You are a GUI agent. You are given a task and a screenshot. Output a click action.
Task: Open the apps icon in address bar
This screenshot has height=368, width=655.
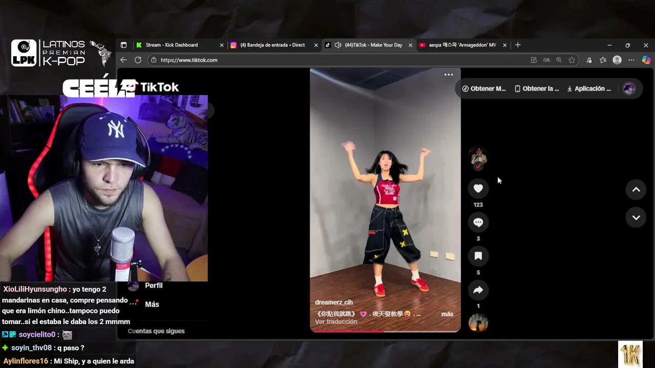[534, 60]
